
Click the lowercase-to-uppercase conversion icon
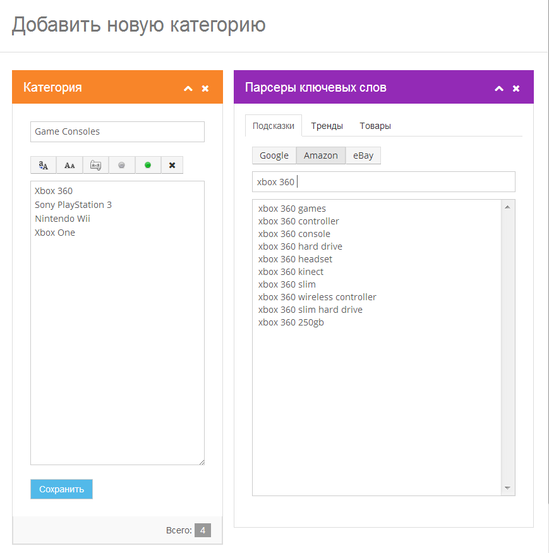[44, 165]
